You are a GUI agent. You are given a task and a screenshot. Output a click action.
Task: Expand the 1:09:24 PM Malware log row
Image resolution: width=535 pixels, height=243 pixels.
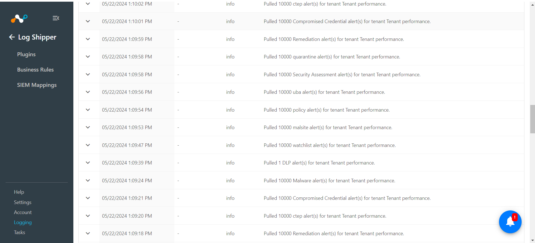pos(88,181)
